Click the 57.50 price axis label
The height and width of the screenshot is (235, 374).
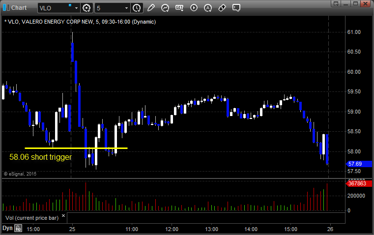[x=354, y=171]
